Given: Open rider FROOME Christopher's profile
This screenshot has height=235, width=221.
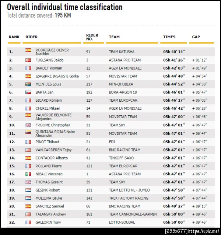Looking at the screenshot, I should pos(53,125).
